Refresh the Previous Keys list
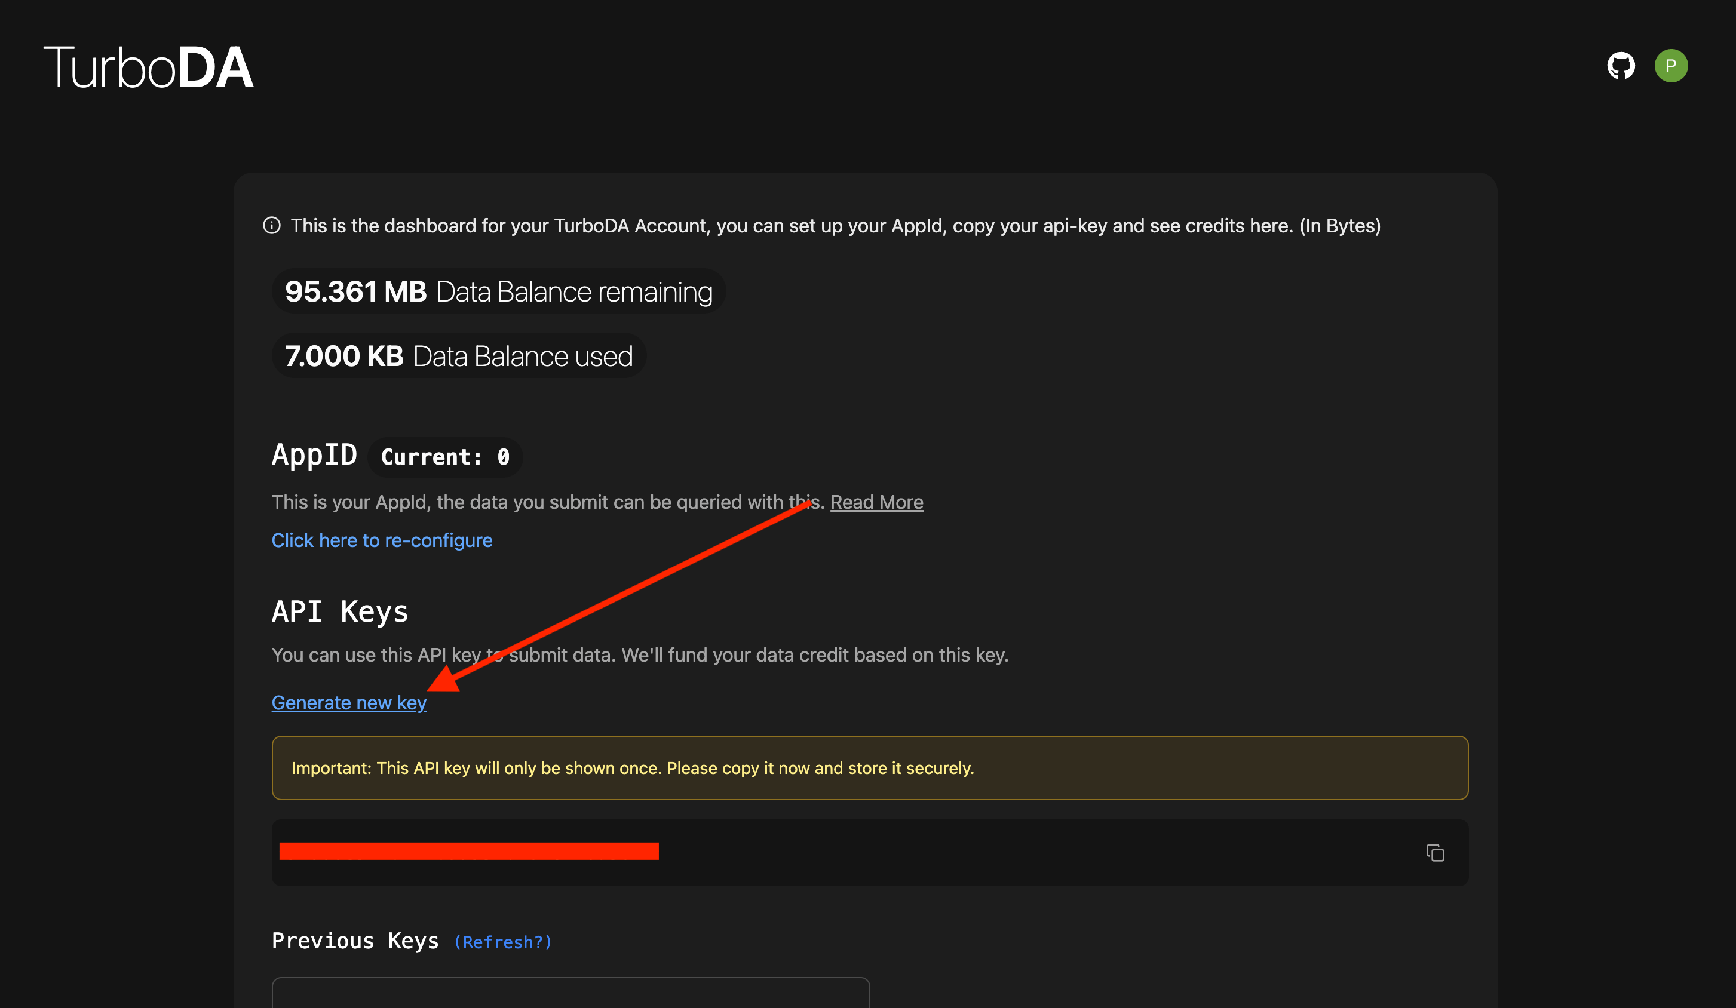1736x1008 pixels. click(502, 942)
